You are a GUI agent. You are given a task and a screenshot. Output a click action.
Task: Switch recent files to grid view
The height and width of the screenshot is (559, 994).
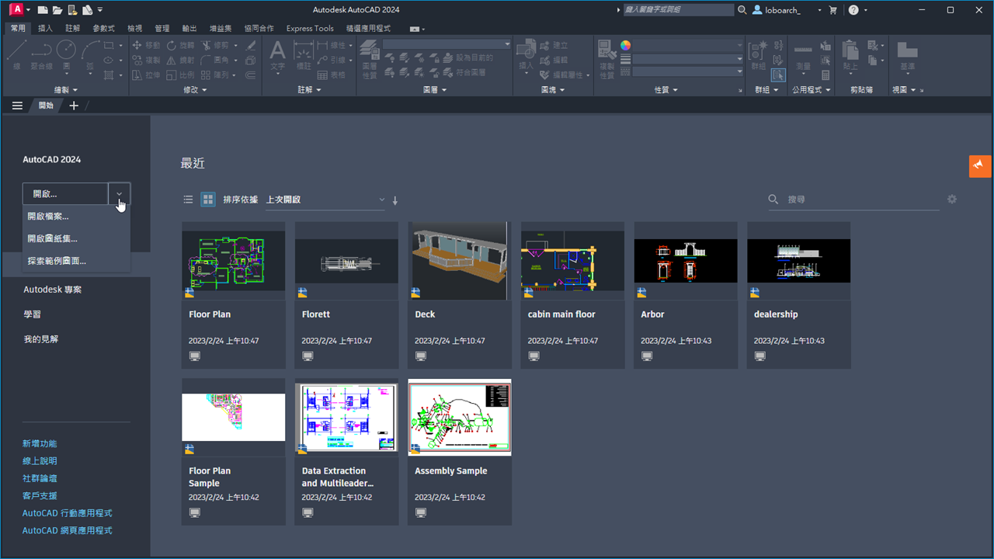click(208, 200)
